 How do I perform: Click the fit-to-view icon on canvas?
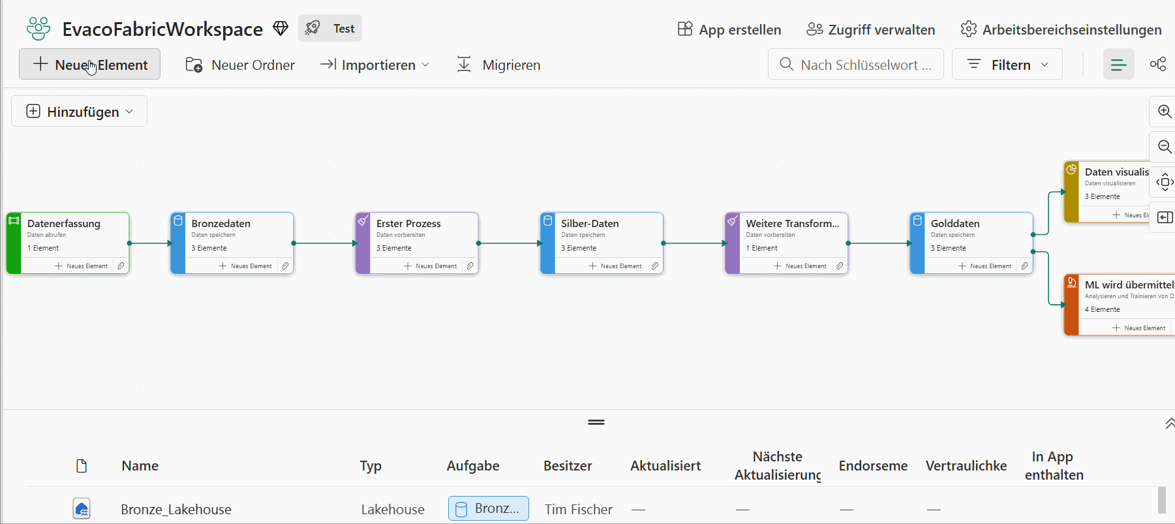[x=1164, y=182]
